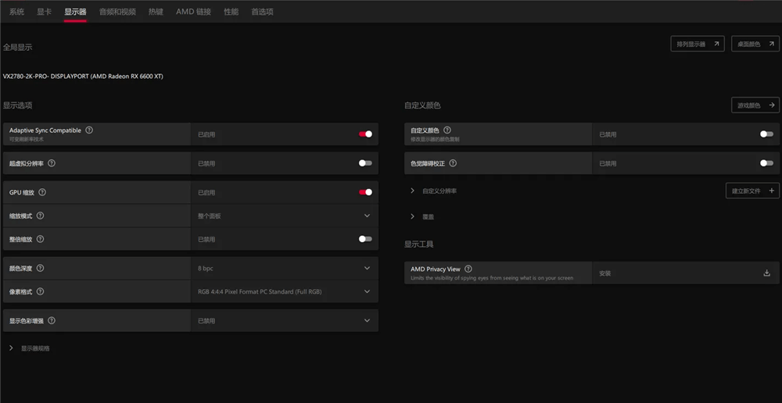Enable the 色觉障碍校正 switch
Viewport: 782px width, 403px height.
pyautogui.click(x=766, y=163)
